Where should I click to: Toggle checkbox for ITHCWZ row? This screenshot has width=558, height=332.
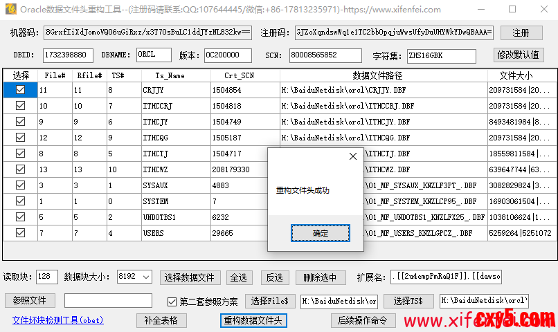pyautogui.click(x=20, y=169)
